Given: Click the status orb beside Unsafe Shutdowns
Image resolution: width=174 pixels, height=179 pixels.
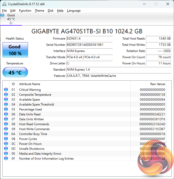Looking at the screenshot, I should [6, 149].
